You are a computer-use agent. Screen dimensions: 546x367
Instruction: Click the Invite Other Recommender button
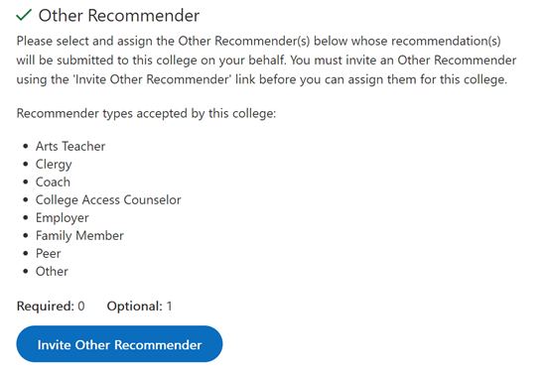pos(119,344)
